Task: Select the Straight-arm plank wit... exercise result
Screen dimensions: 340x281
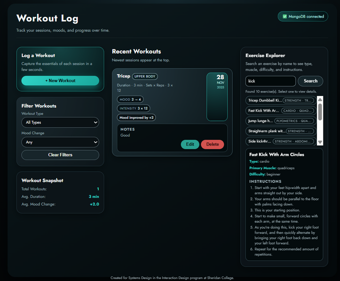Action: [281, 131]
